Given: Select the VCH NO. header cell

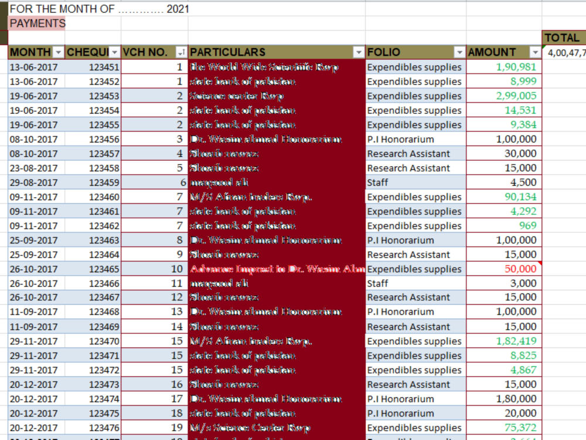Looking at the screenshot, I should pyautogui.click(x=154, y=52).
